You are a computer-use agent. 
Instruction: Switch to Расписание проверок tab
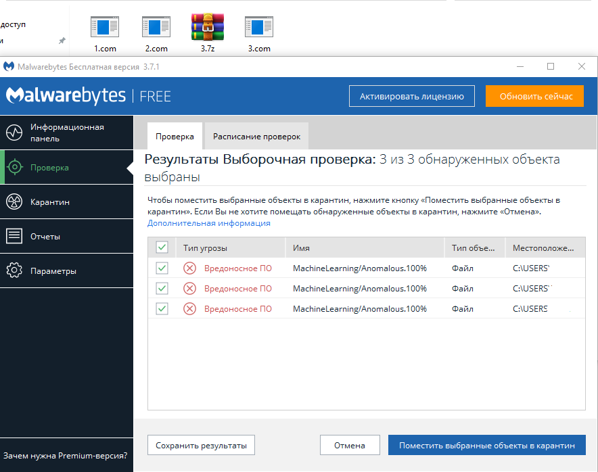(256, 136)
